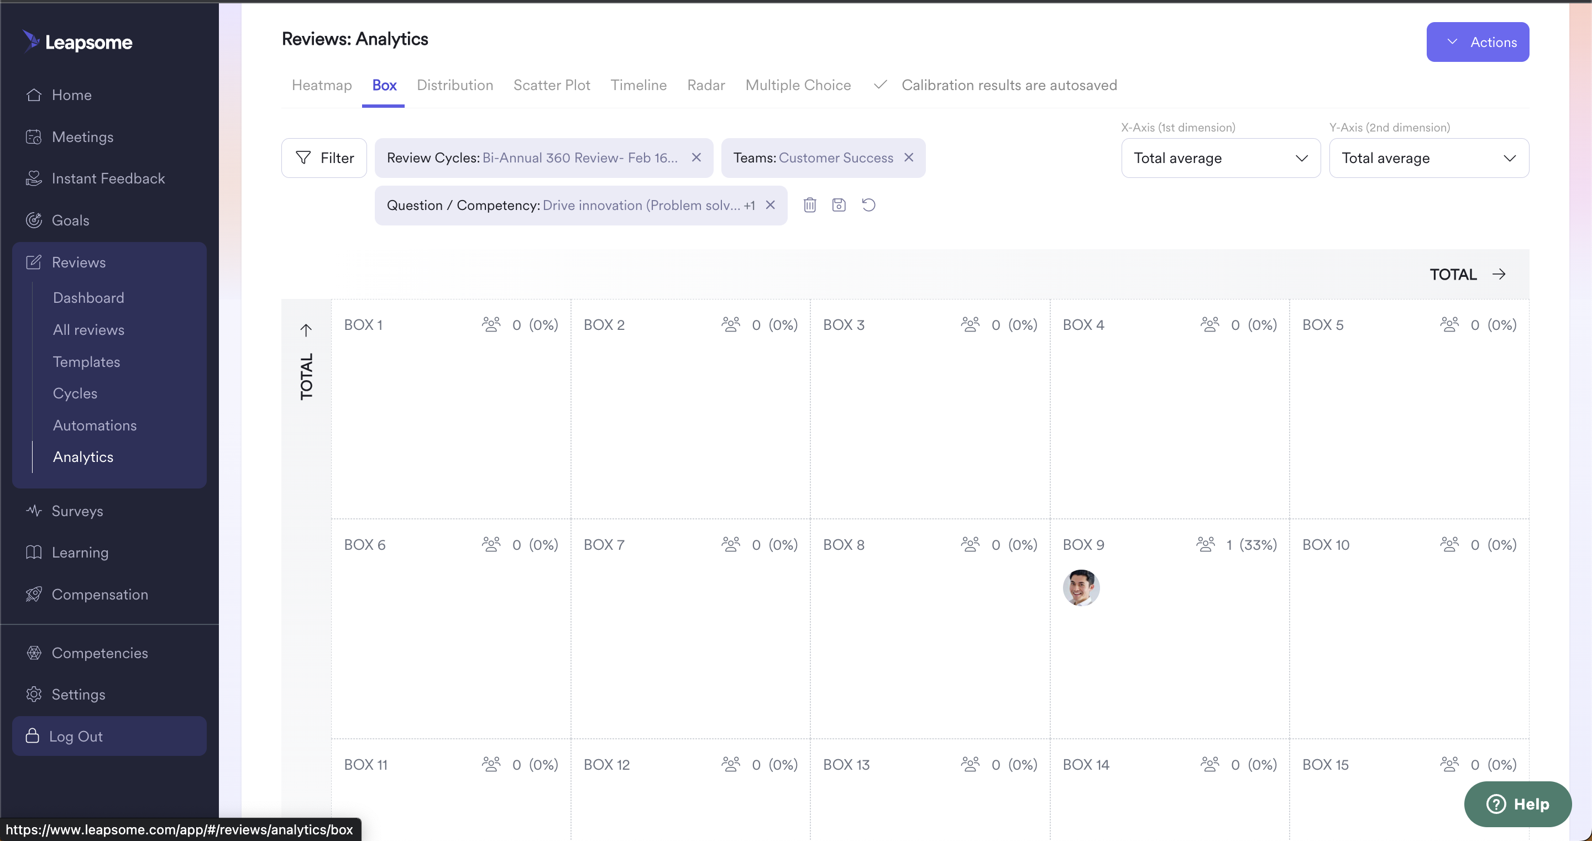Click the Surveys pulse icon
This screenshot has height=841, width=1592.
point(34,511)
